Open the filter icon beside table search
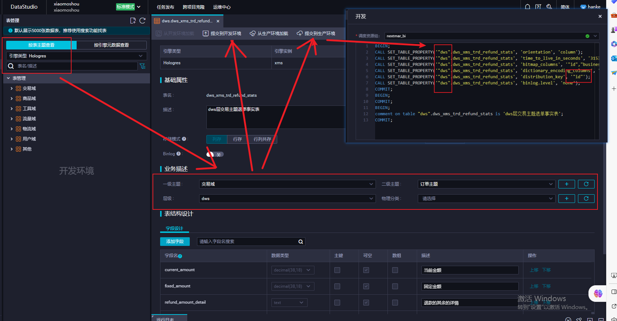The height and width of the screenshot is (321, 617). click(x=143, y=66)
